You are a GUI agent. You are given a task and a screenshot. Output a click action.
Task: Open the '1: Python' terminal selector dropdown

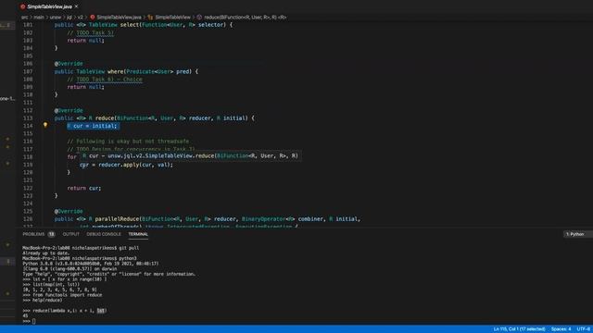click(577, 234)
